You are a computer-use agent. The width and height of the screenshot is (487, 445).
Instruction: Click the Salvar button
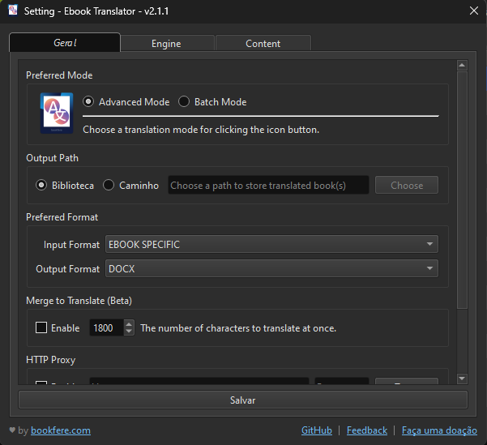(x=243, y=400)
